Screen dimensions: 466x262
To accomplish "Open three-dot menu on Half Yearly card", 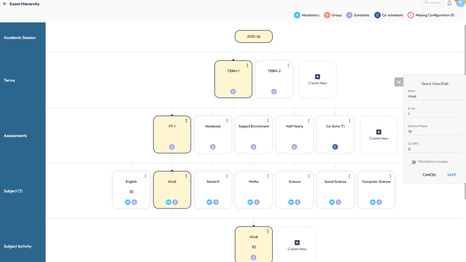I will [309, 121].
